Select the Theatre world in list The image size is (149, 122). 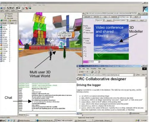click(x=4, y=57)
